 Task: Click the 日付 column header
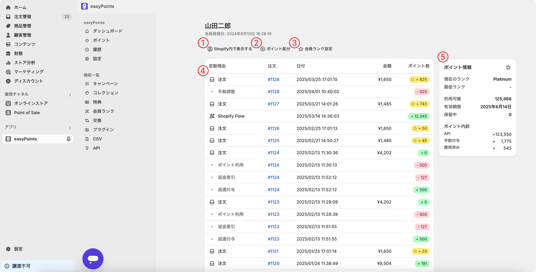[x=301, y=66]
